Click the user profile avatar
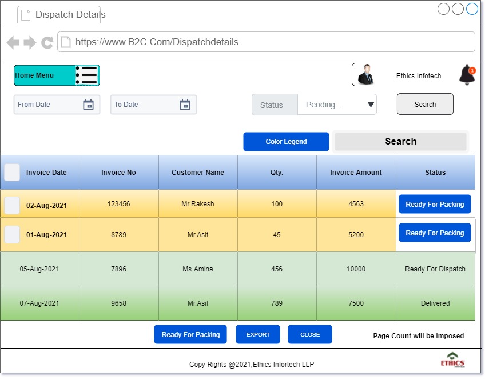489x380 pixels. 365,75
